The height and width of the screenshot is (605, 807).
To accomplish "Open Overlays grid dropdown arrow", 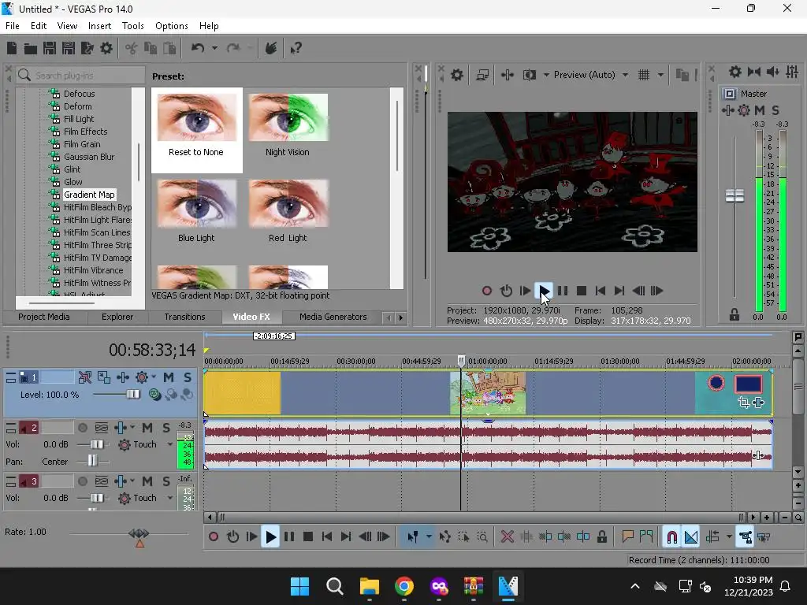I will (x=660, y=75).
